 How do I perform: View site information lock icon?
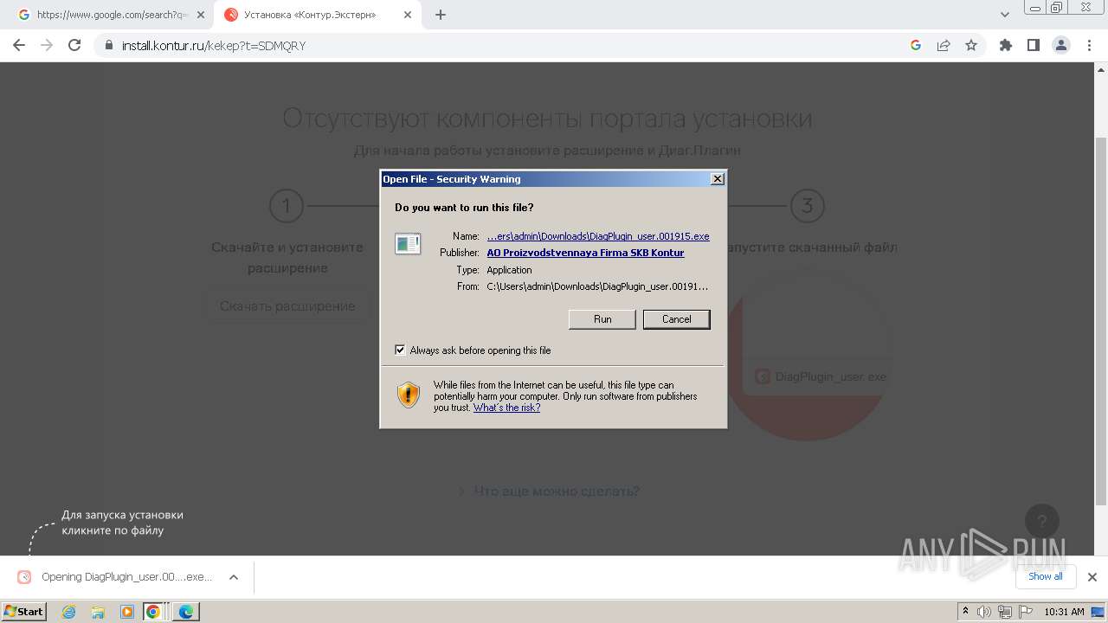109,45
